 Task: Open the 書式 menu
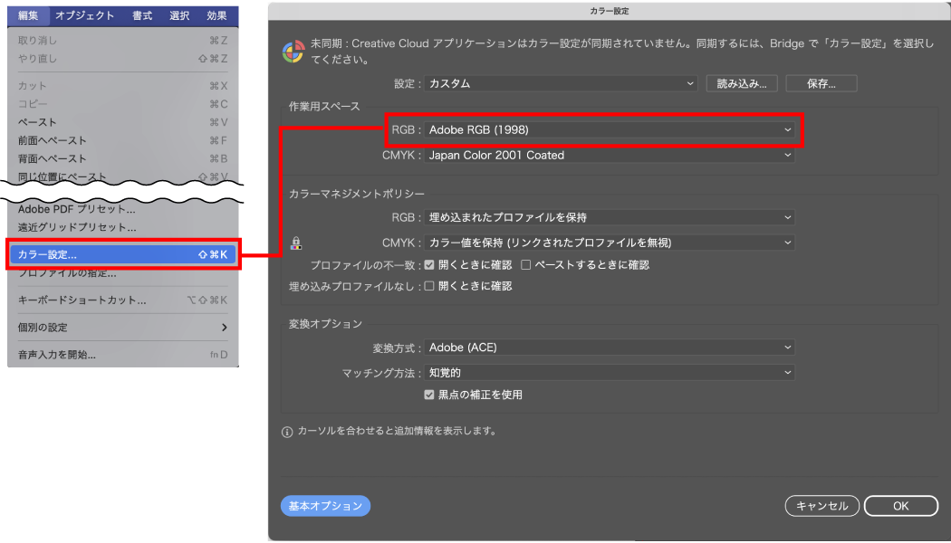[142, 15]
